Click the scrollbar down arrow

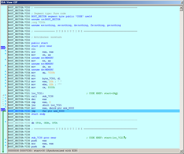pos(181,151)
